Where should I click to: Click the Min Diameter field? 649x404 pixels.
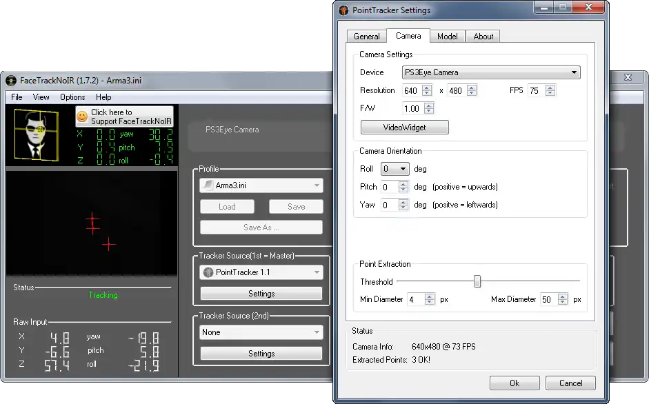pos(417,299)
